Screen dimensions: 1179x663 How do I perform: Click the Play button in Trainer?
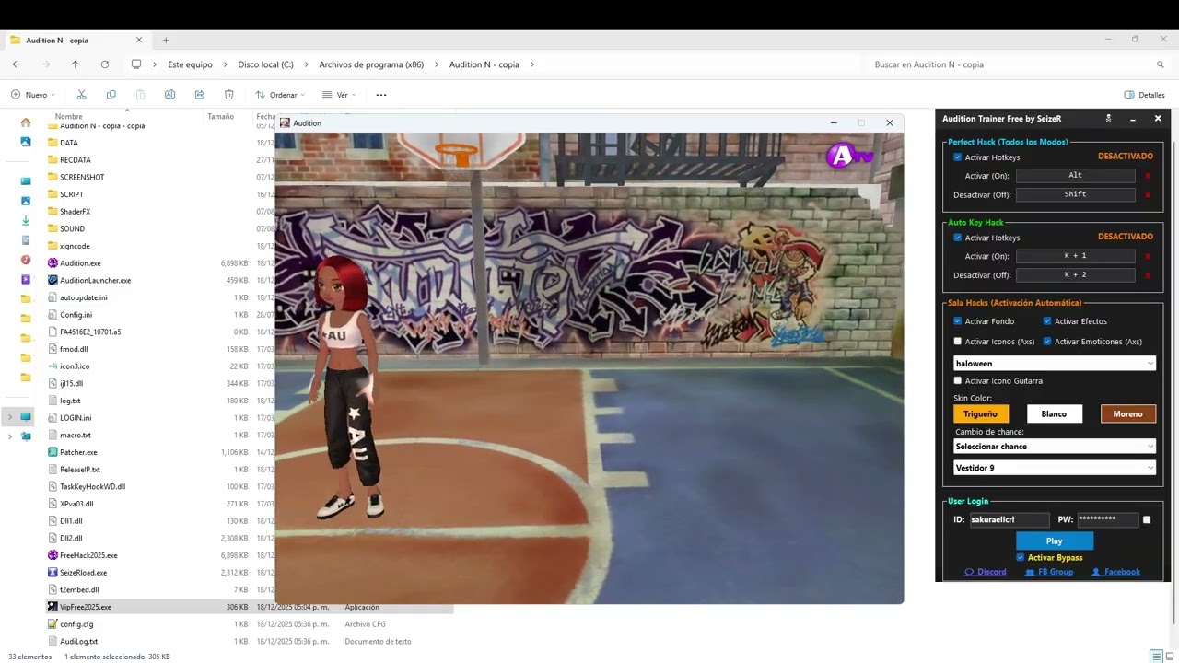pyautogui.click(x=1055, y=541)
